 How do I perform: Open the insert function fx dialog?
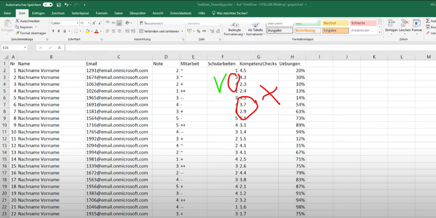[x=59, y=48]
